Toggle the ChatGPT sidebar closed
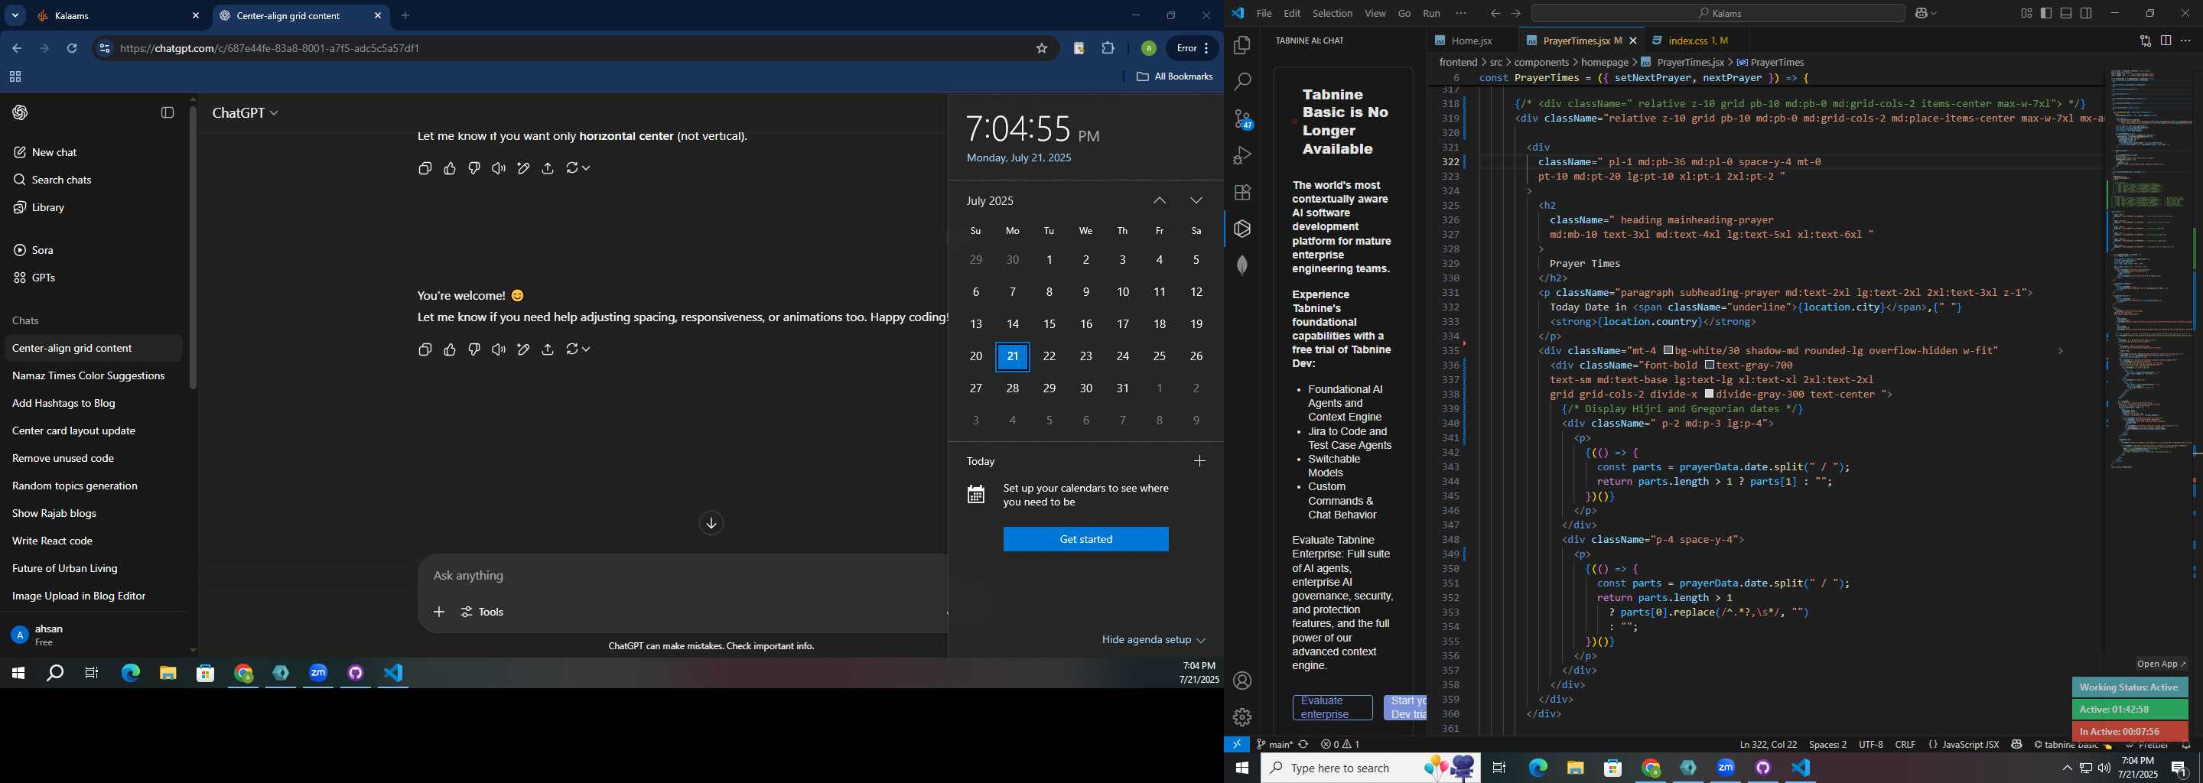This screenshot has height=783, width=2203. (x=168, y=113)
